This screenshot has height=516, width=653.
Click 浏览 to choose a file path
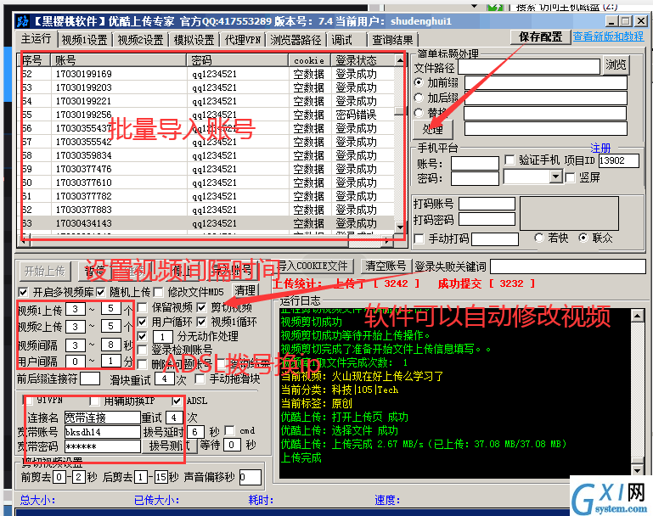coord(616,65)
